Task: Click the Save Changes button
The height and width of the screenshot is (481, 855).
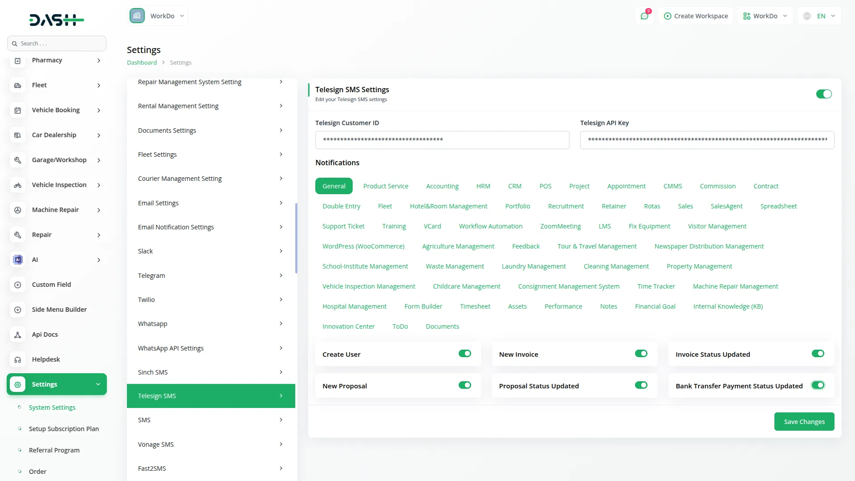Action: point(804,421)
